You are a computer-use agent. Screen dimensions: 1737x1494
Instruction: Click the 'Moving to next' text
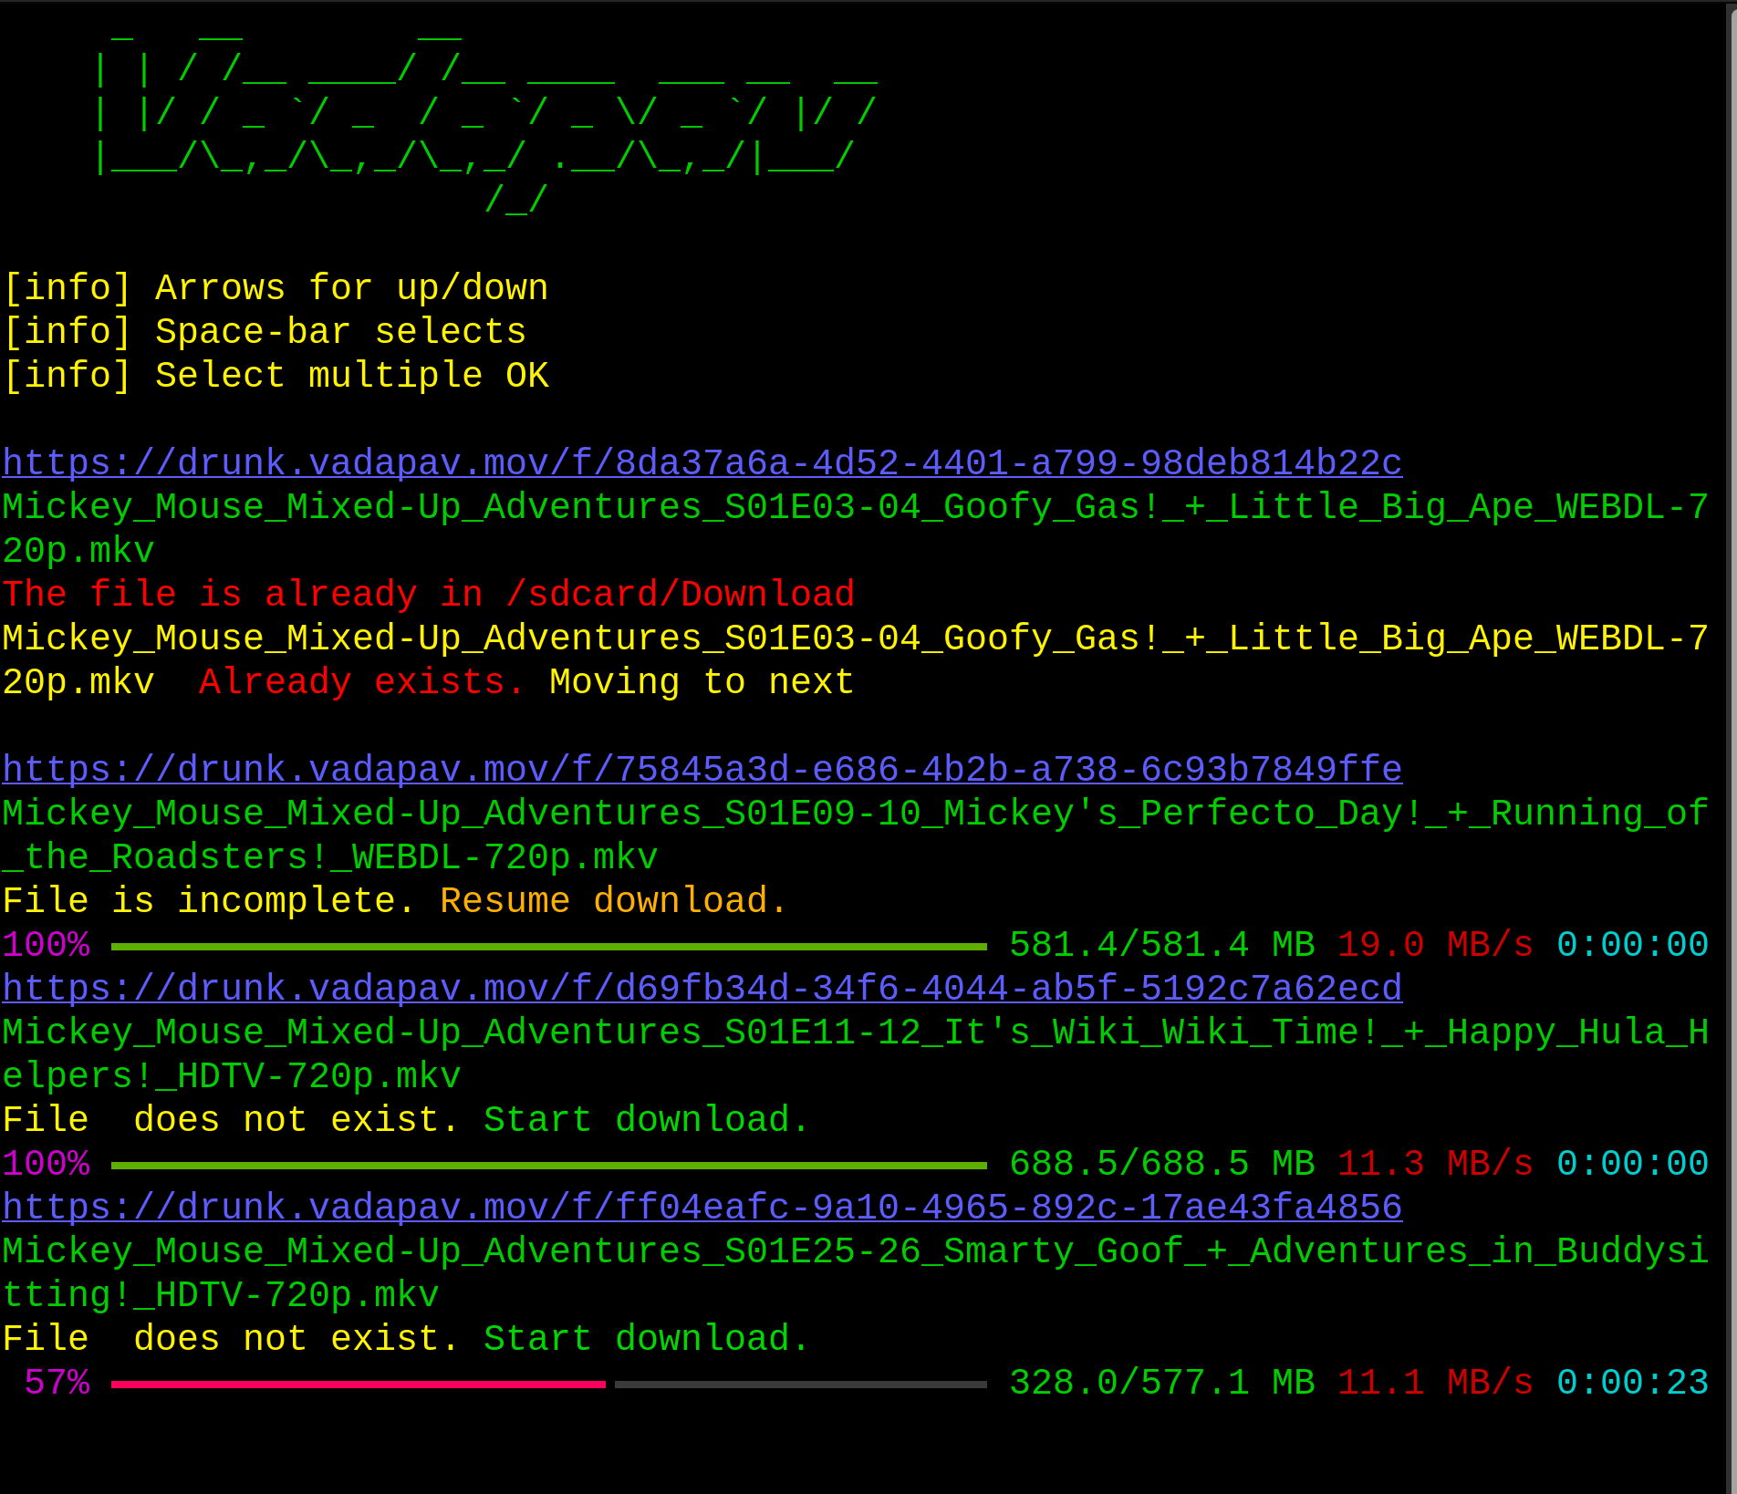click(702, 682)
